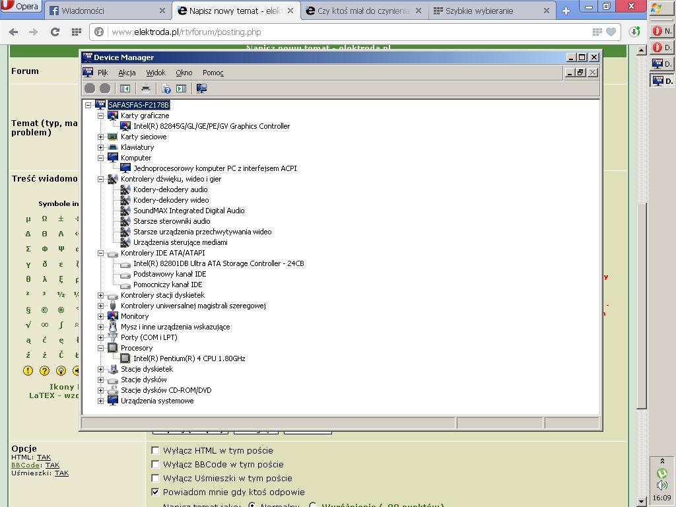Uncheck 'Powiadom mnie gdy ktoś odpowie'
The width and height of the screenshot is (676, 507).
(155, 492)
